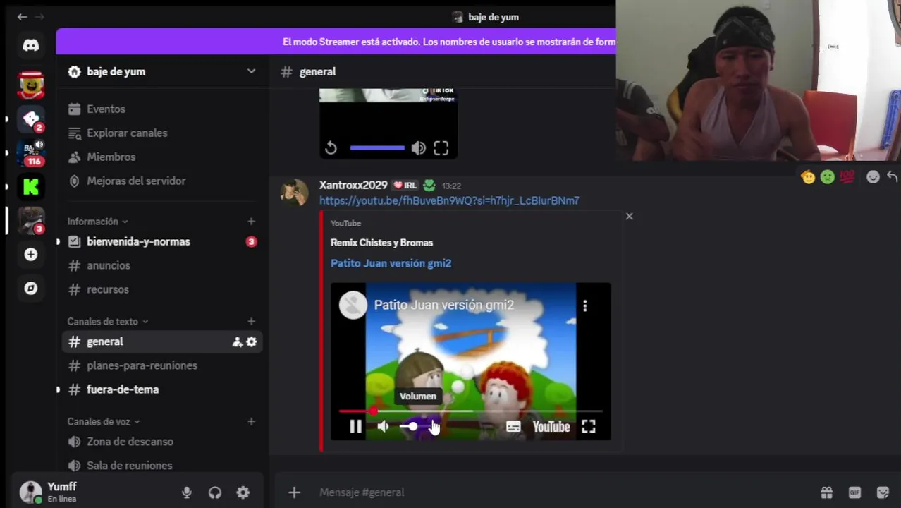Fullscreen the upper TikTok video
This screenshot has width=901, height=508.
[x=441, y=148]
